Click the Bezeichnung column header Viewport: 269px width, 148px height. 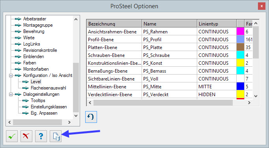114,24
